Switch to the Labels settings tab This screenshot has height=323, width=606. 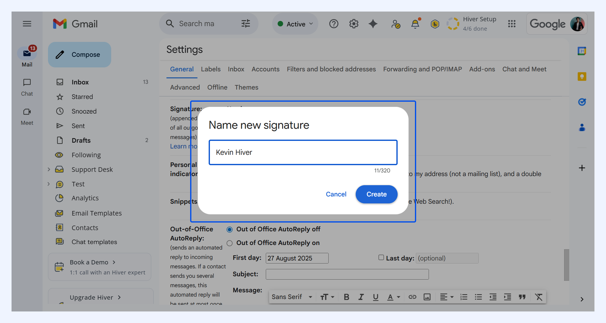211,69
